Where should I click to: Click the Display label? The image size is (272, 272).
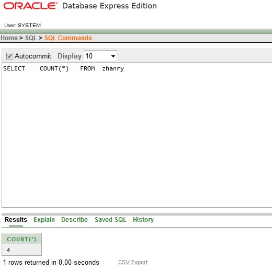70,56
